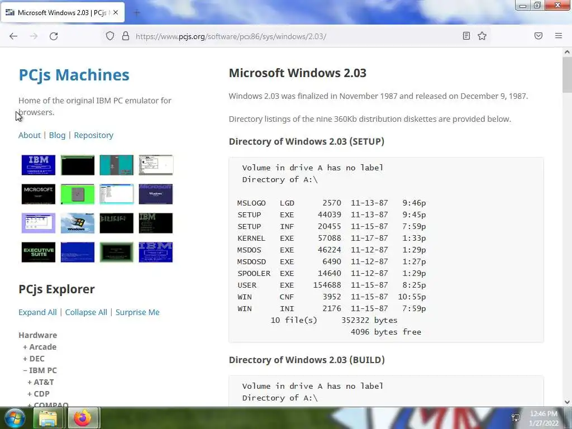Image resolution: width=572 pixels, height=429 pixels.
Task: Click the SPOOLER EXE directory row
Action: point(332,273)
